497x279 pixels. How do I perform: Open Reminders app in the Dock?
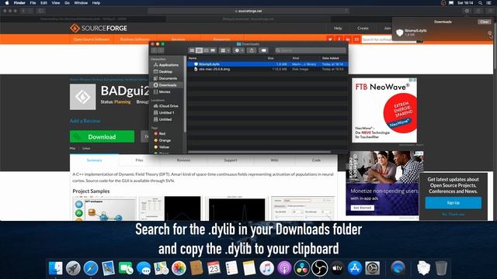231,268
